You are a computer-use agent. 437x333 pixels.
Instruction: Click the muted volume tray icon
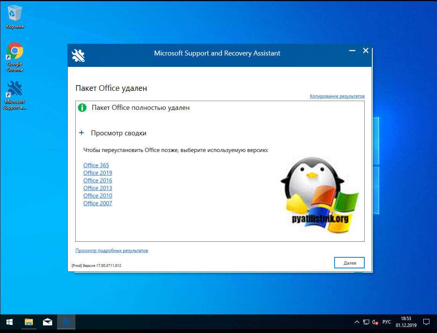pos(375,322)
